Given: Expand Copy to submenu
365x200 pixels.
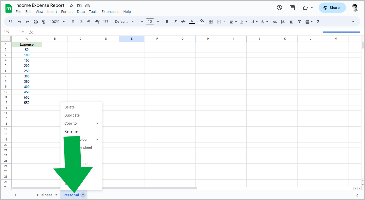Looking at the screenshot, I should pos(81,123).
